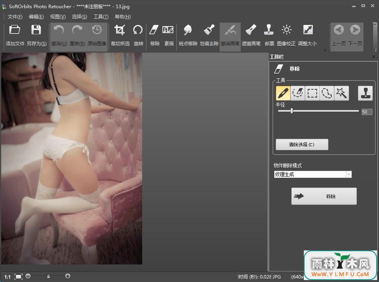Image resolution: width=379 pixels, height=282 pixels.
Task: Select the pencil marker tool in panel
Action: (283, 93)
